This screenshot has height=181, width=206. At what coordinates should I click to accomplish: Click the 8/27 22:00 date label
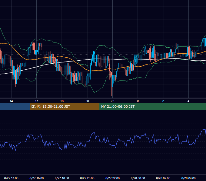pos(112,178)
